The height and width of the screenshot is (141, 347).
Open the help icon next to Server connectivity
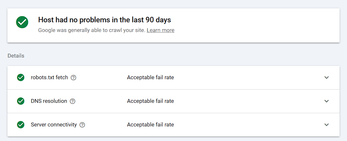[x=82, y=125]
